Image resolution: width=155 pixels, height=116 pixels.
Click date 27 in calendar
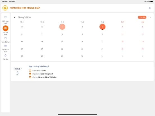(22, 56)
